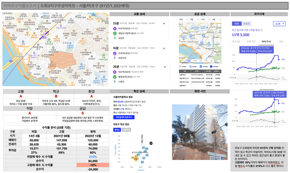This screenshot has height=173, width=290.
Task: Click the lightest gray legend marker under supply map
Action: point(180,67)
